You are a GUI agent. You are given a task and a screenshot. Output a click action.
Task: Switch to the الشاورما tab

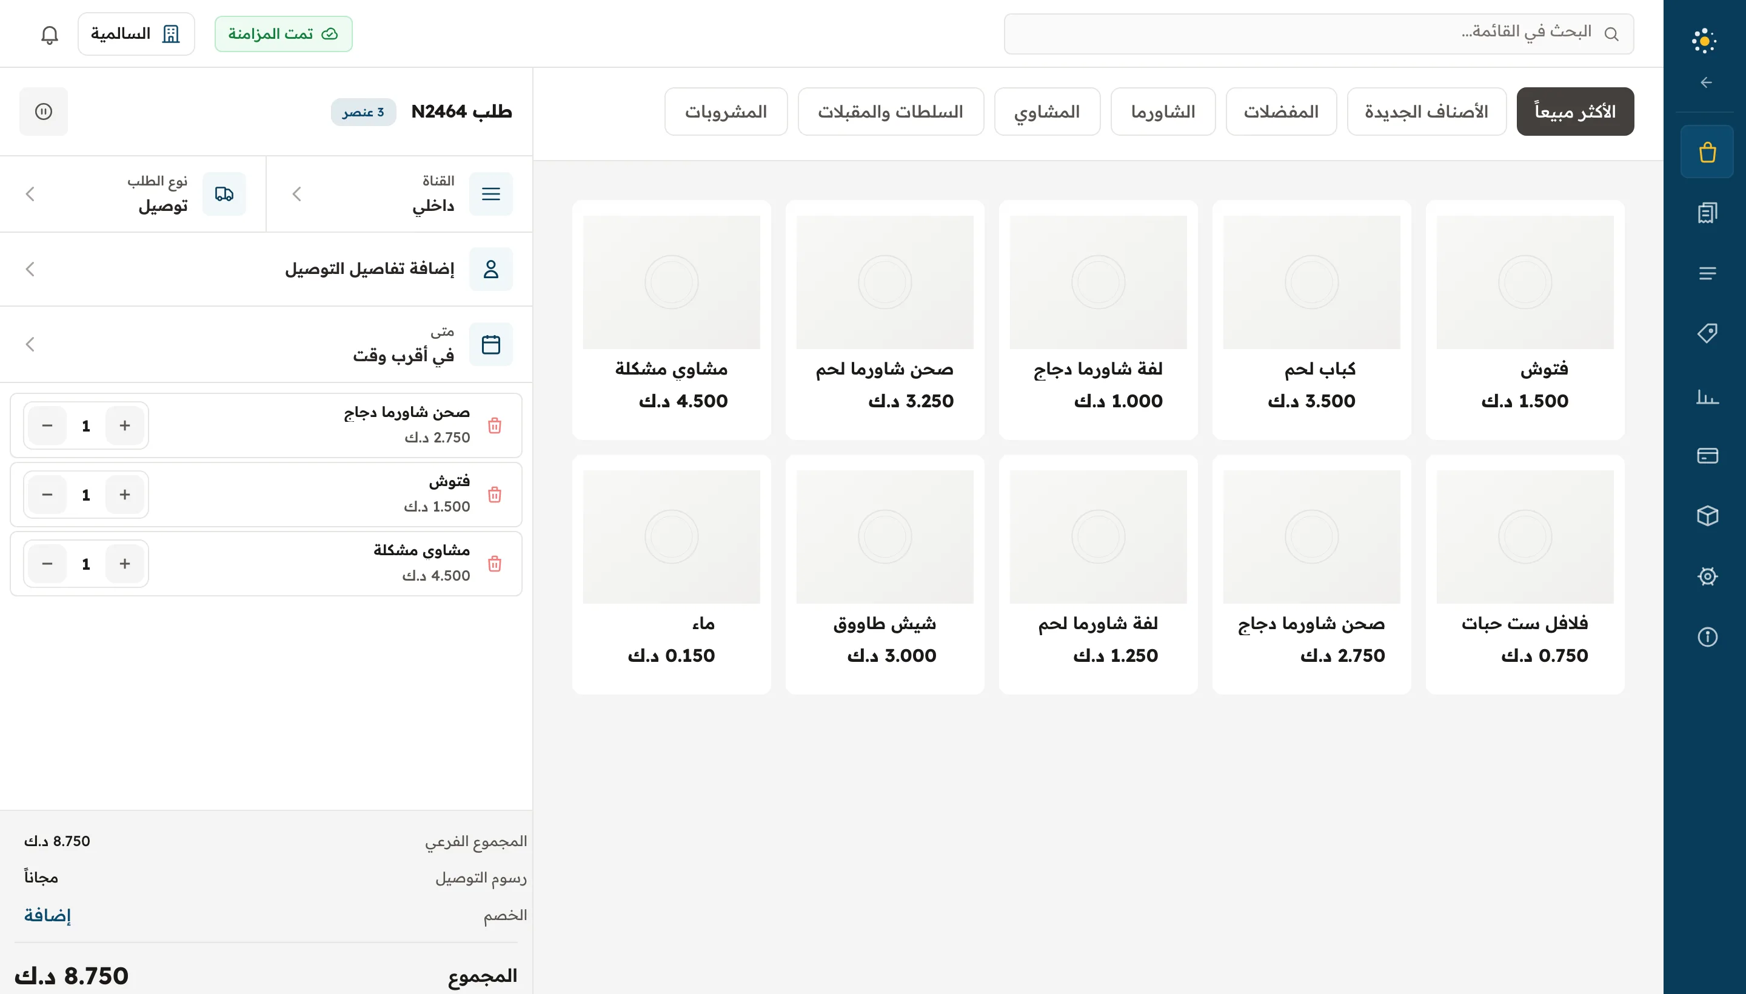pos(1162,112)
